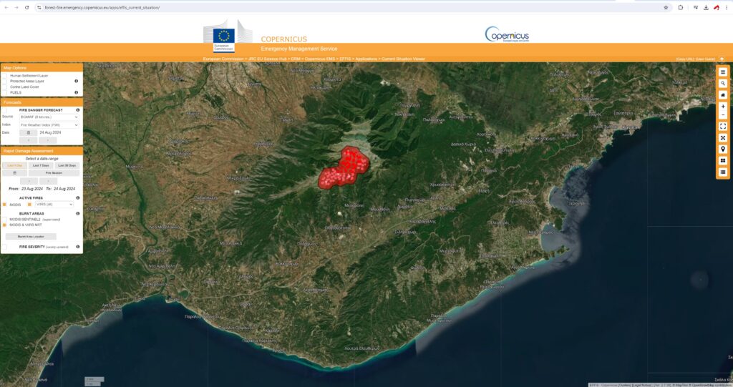The height and width of the screenshot is (387, 733).
Task: Open EFFIS breadcrumb link
Action: pyautogui.click(x=345, y=59)
